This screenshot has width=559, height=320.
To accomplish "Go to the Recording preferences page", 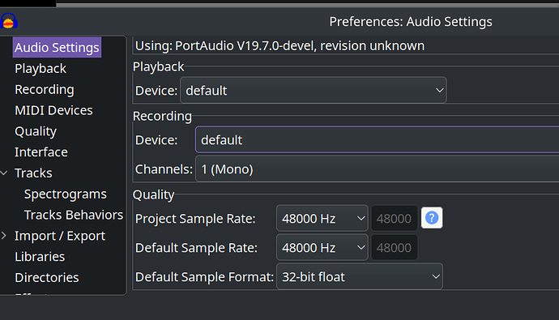I will (45, 89).
